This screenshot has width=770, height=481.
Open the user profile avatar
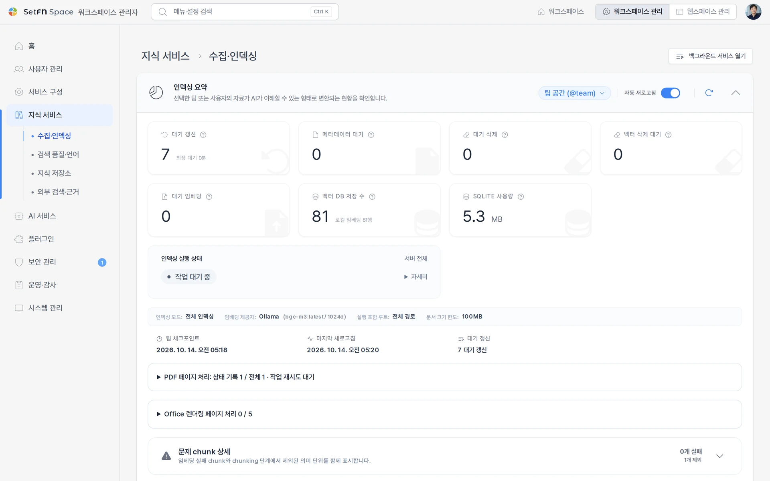tap(753, 12)
